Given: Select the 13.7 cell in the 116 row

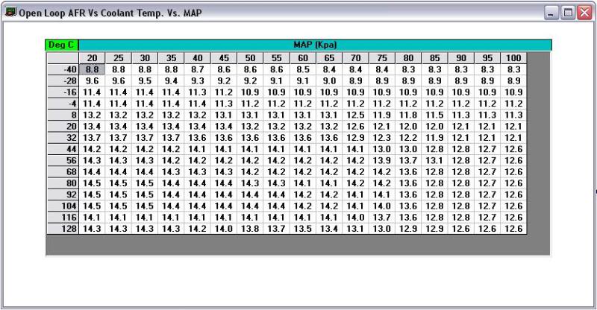Looking at the screenshot, I should click(x=382, y=218).
